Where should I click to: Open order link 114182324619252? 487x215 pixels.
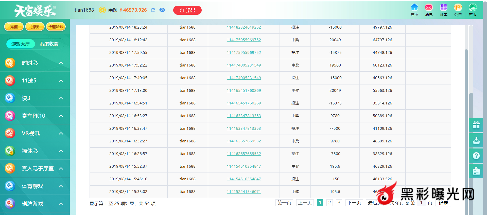pos(243,27)
